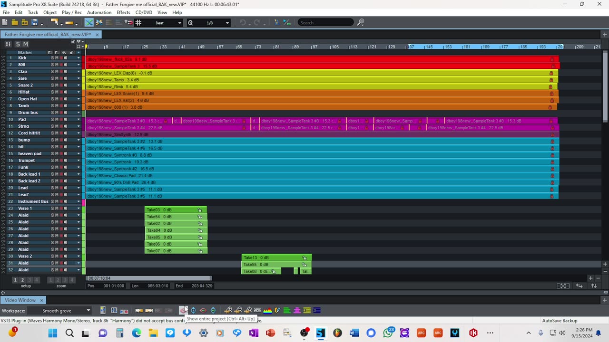Open the Effects menu
Screen dimensions: 609x342
pyautogui.click(x=123, y=12)
